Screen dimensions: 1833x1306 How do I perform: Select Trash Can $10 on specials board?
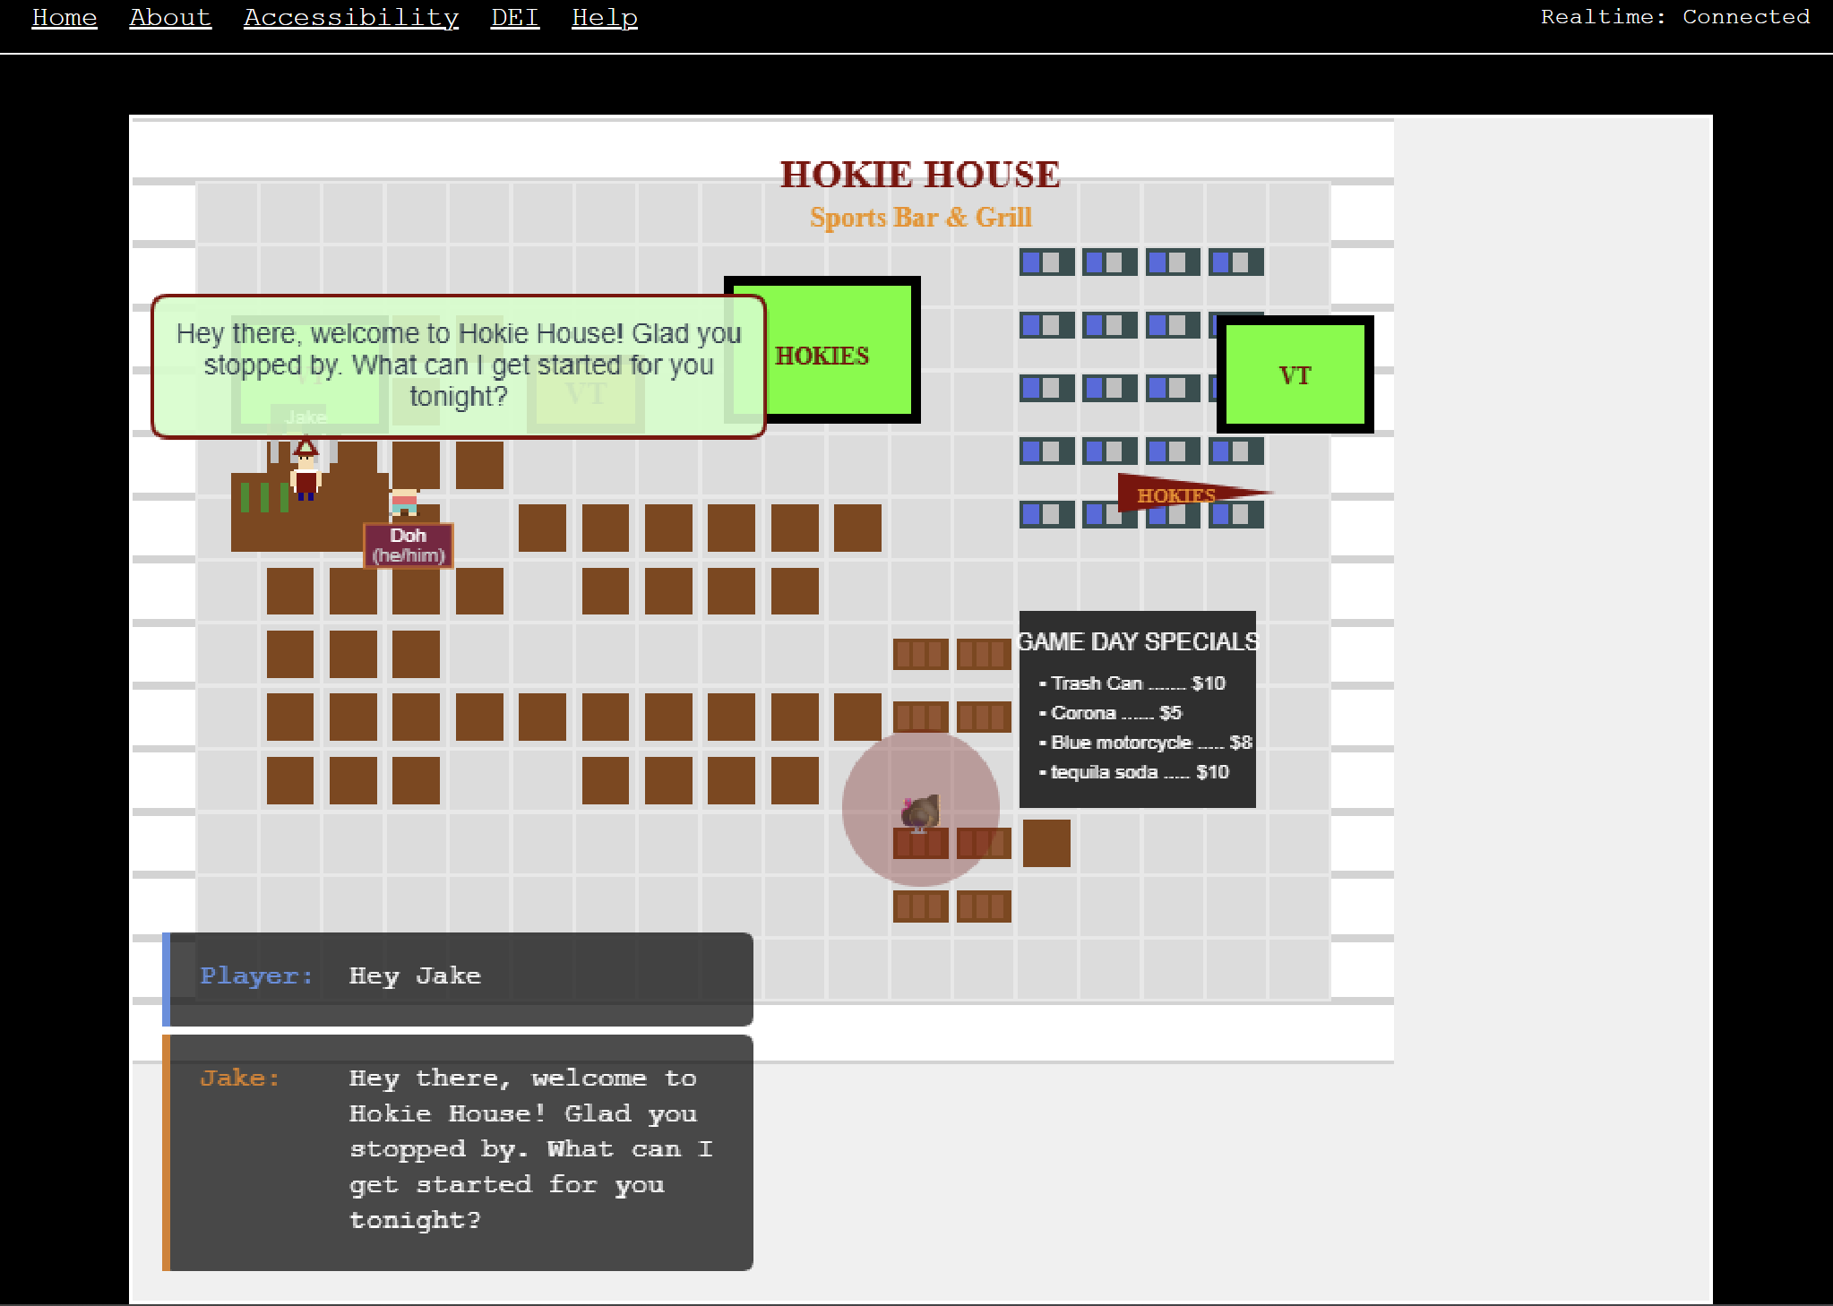click(1136, 683)
